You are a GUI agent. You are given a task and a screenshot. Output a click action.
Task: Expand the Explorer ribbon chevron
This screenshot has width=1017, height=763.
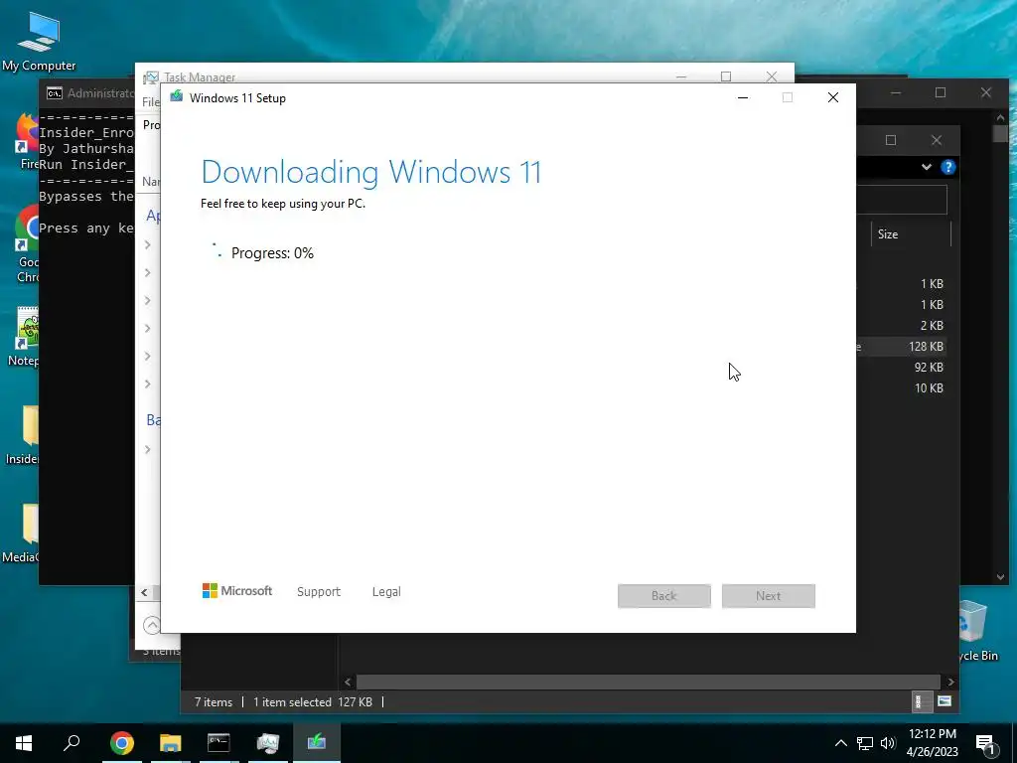tap(927, 167)
